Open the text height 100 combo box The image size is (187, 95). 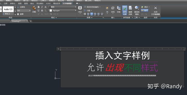pos(24,11)
